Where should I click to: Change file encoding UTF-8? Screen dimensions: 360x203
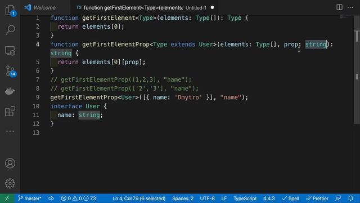coord(208,198)
